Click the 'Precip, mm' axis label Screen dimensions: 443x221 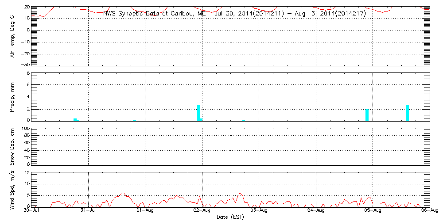pos(12,96)
